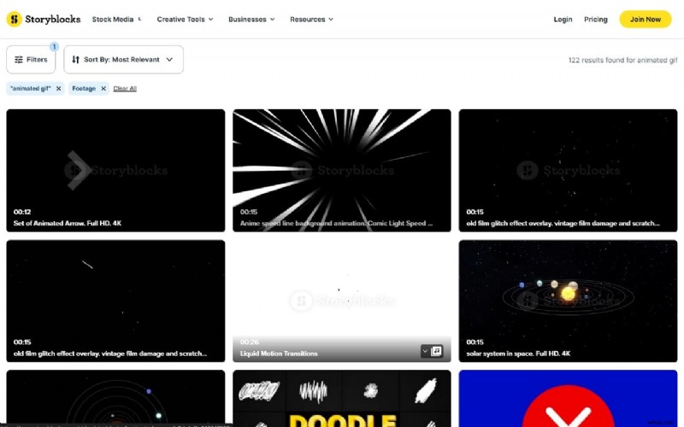Open the Filters panel
Viewport: 684px width, 427px height.
point(31,60)
